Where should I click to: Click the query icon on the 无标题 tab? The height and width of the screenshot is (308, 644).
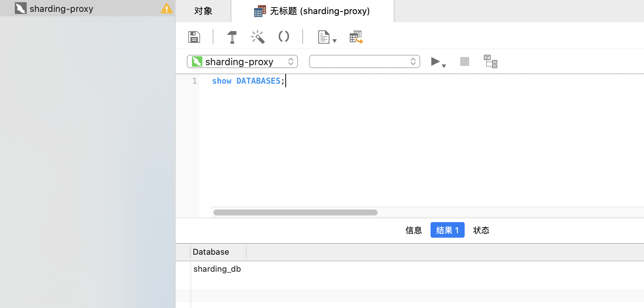260,11
